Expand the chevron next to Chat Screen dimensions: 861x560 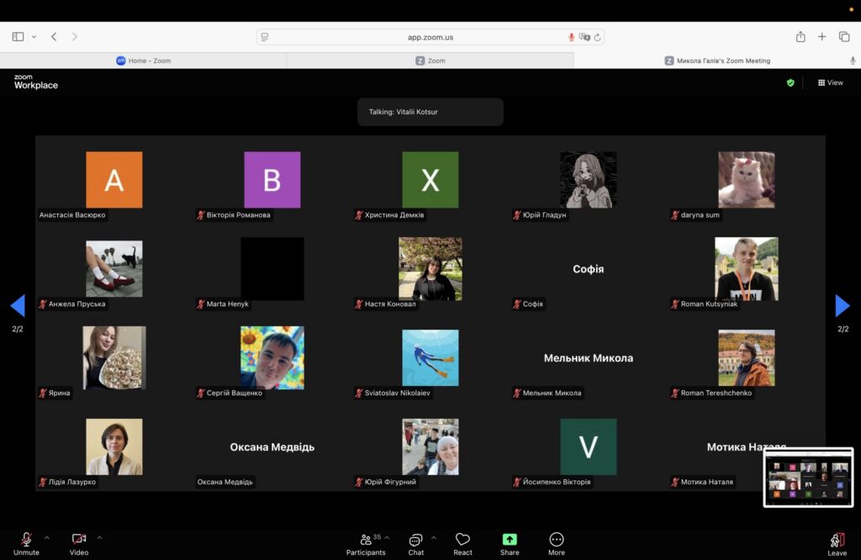(x=434, y=537)
